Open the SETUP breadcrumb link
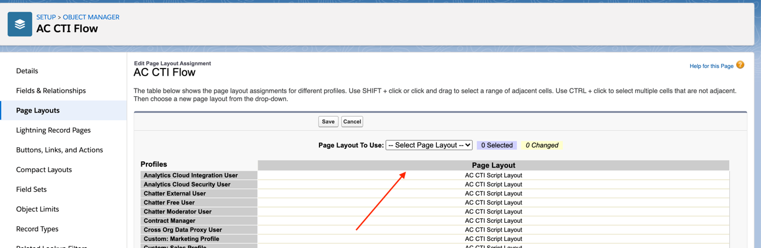The image size is (761, 248). (46, 17)
